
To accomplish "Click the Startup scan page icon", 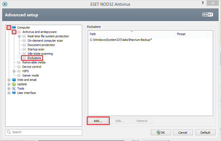I will coord(24,49).
